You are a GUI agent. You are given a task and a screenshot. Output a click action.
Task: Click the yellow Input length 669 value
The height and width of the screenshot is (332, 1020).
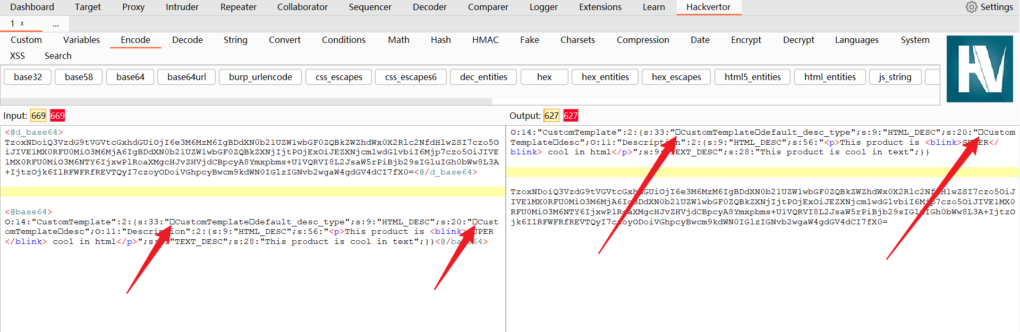point(38,116)
